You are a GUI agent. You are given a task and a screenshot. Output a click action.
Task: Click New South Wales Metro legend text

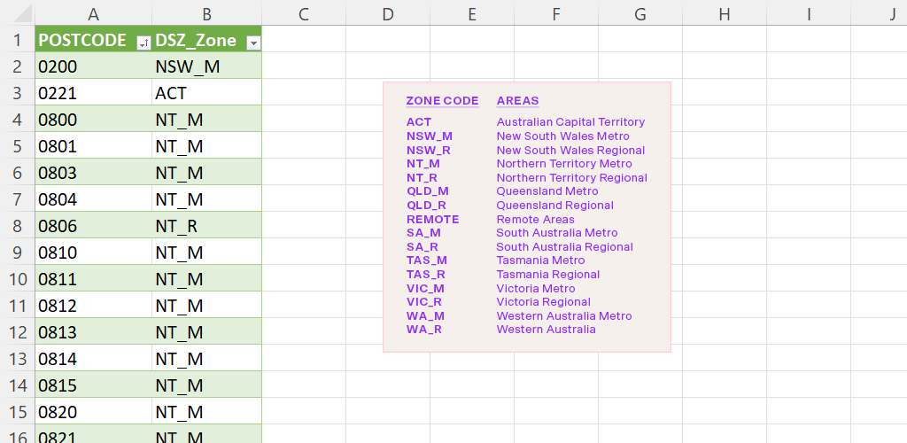click(562, 136)
